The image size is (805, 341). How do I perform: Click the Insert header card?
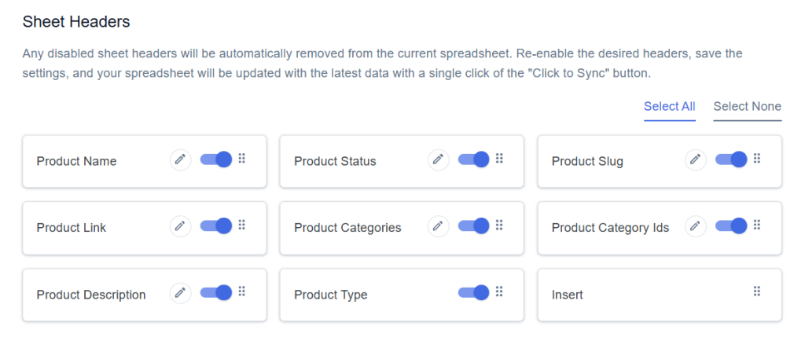pyautogui.click(x=660, y=295)
